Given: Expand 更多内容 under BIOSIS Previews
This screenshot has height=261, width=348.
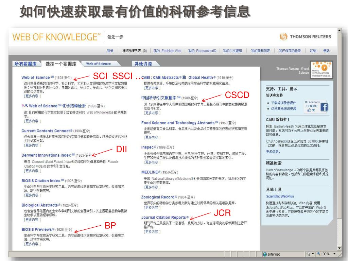Looking at the screenshot, I should 32,244.
